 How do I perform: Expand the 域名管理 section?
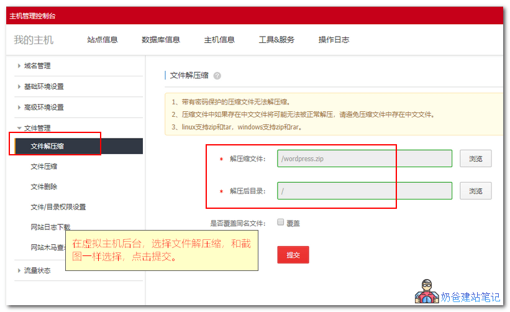click(x=37, y=66)
